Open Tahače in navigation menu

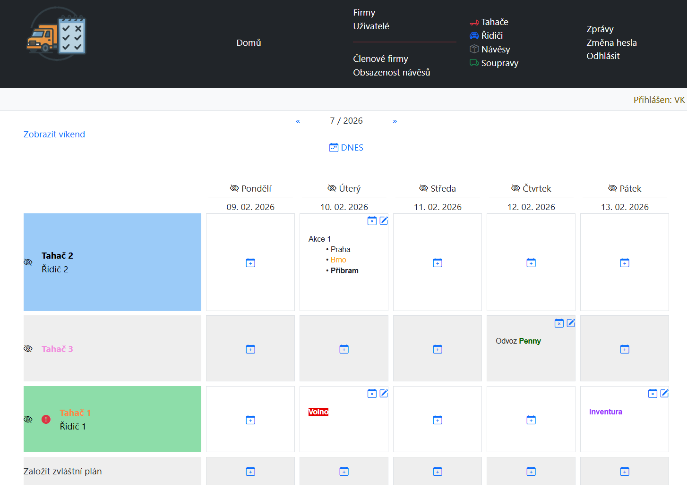(494, 22)
